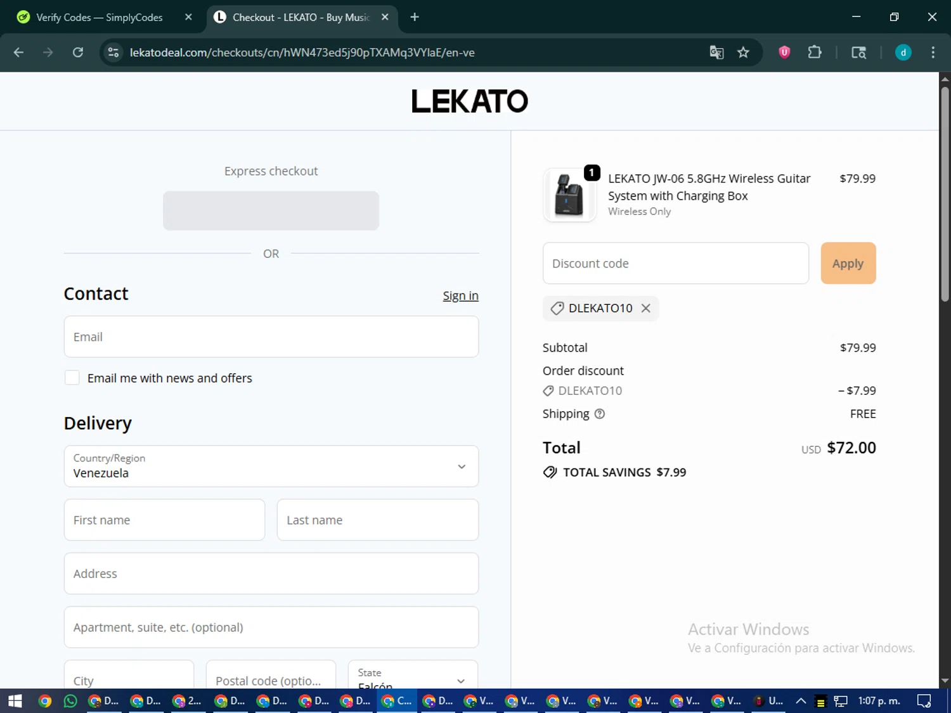
Task: Click the LEKATO JW-06 product title
Action: tap(709, 187)
